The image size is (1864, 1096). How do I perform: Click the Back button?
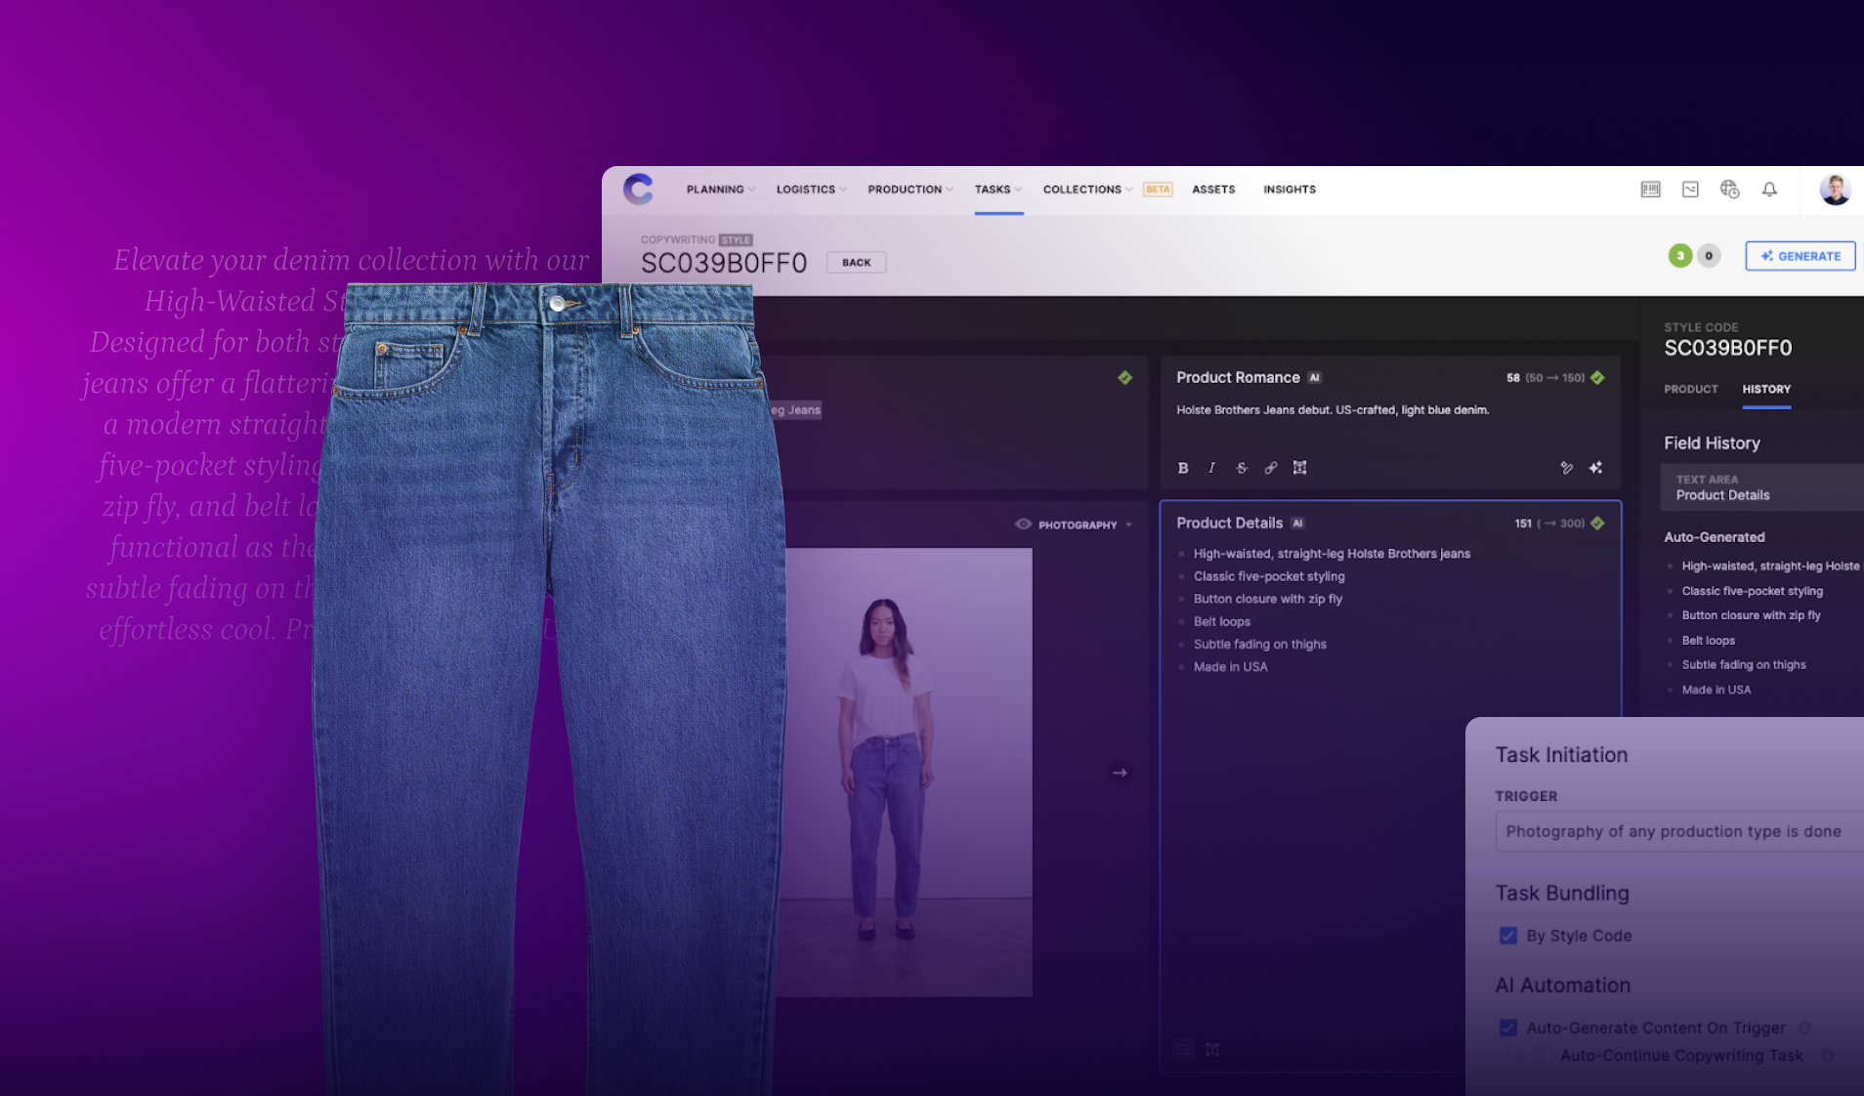coord(857,262)
